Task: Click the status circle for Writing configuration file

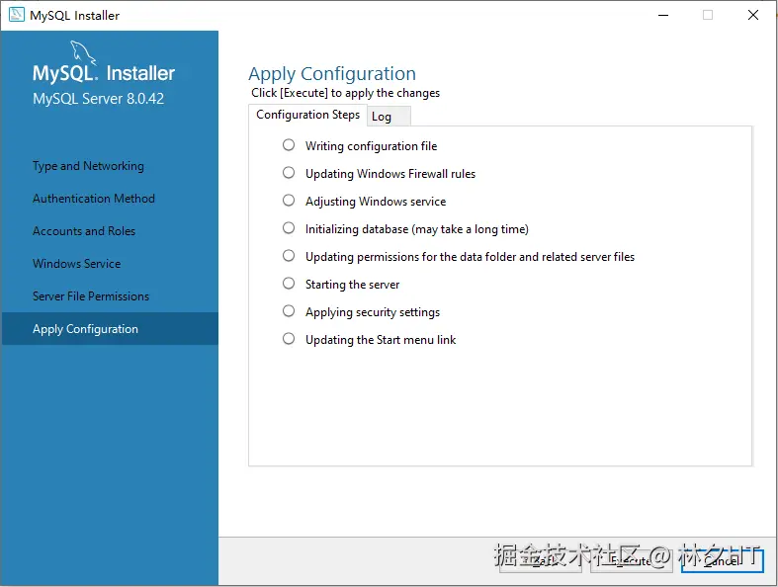Action: point(289,145)
